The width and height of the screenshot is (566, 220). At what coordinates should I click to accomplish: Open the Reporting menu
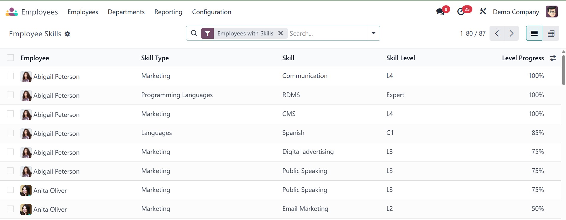pos(168,12)
